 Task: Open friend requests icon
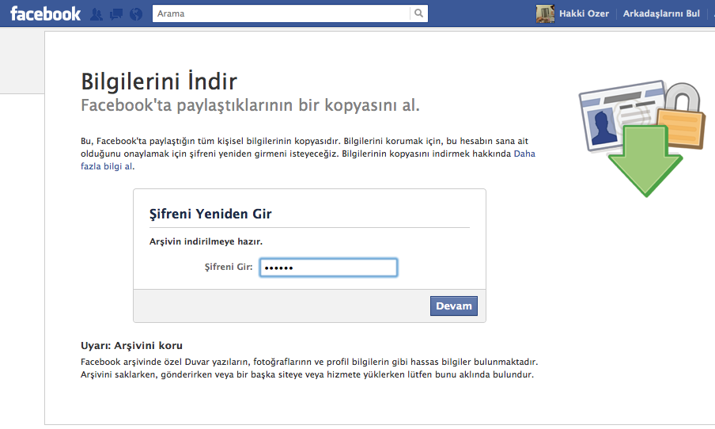96,14
